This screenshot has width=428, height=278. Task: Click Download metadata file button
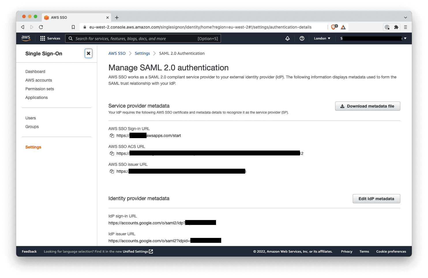[367, 106]
